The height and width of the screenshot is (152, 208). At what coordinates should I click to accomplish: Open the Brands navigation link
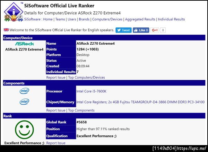pos(84,19)
